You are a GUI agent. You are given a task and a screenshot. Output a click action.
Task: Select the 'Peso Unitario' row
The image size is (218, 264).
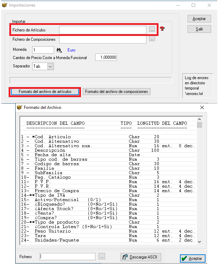108,231
